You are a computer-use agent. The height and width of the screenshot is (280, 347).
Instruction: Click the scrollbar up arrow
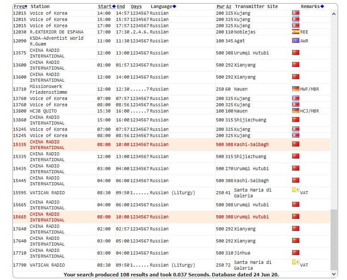[x=334, y=14]
